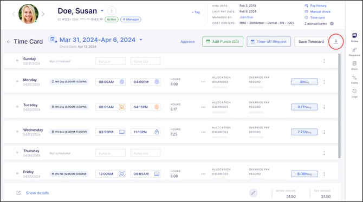
Task: Click the + Tag link
Action: coord(196,12)
